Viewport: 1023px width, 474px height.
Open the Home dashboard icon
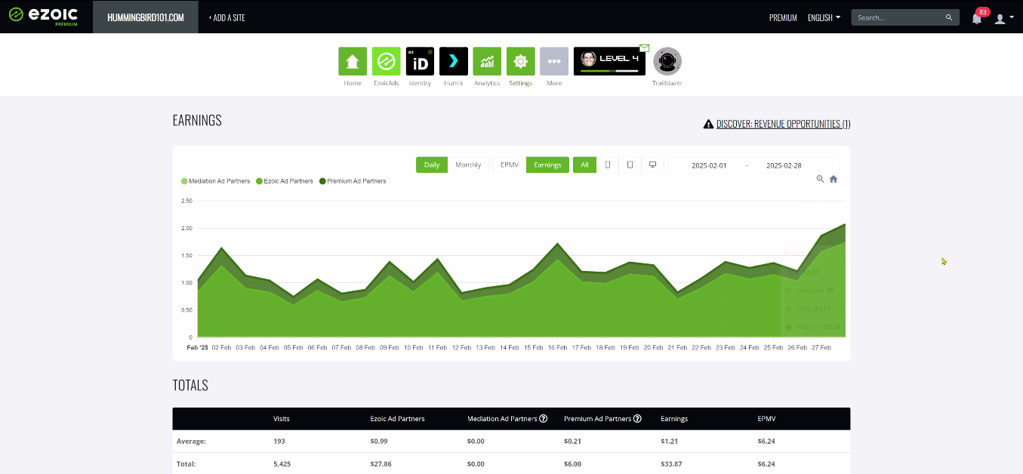coord(353,61)
